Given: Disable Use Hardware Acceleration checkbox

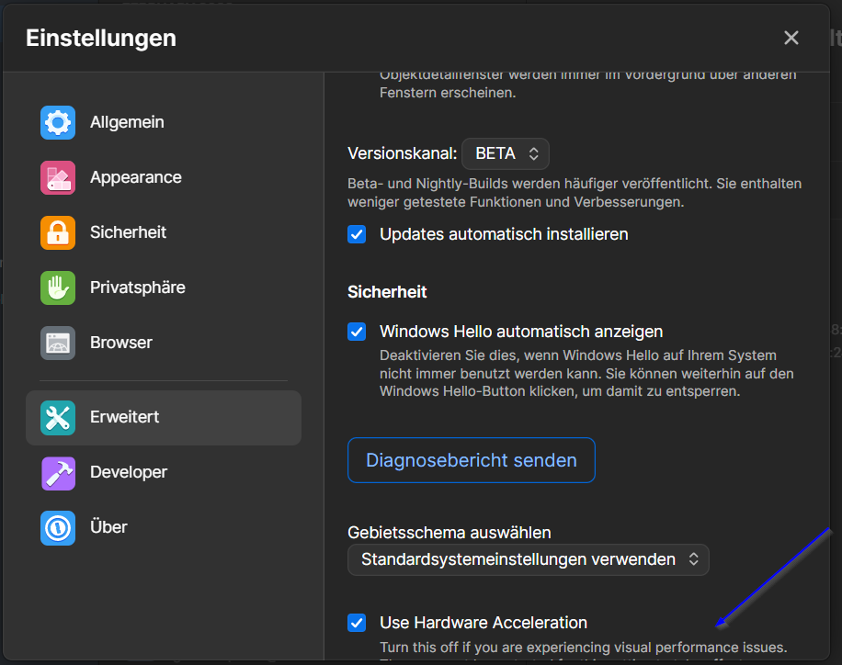Looking at the screenshot, I should 357,623.
